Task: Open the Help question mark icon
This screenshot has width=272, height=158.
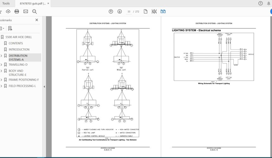Action: [260, 3]
